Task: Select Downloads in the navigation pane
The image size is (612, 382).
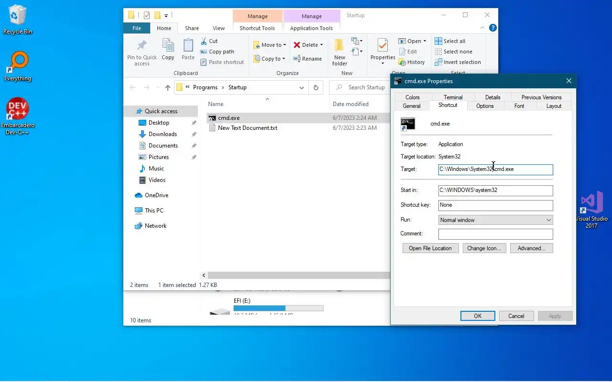Action: click(x=163, y=134)
